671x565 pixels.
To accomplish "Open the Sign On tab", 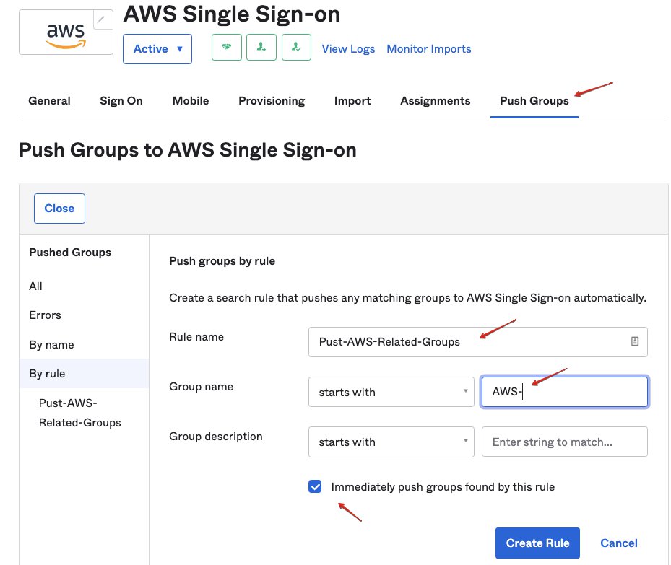I will (x=121, y=101).
